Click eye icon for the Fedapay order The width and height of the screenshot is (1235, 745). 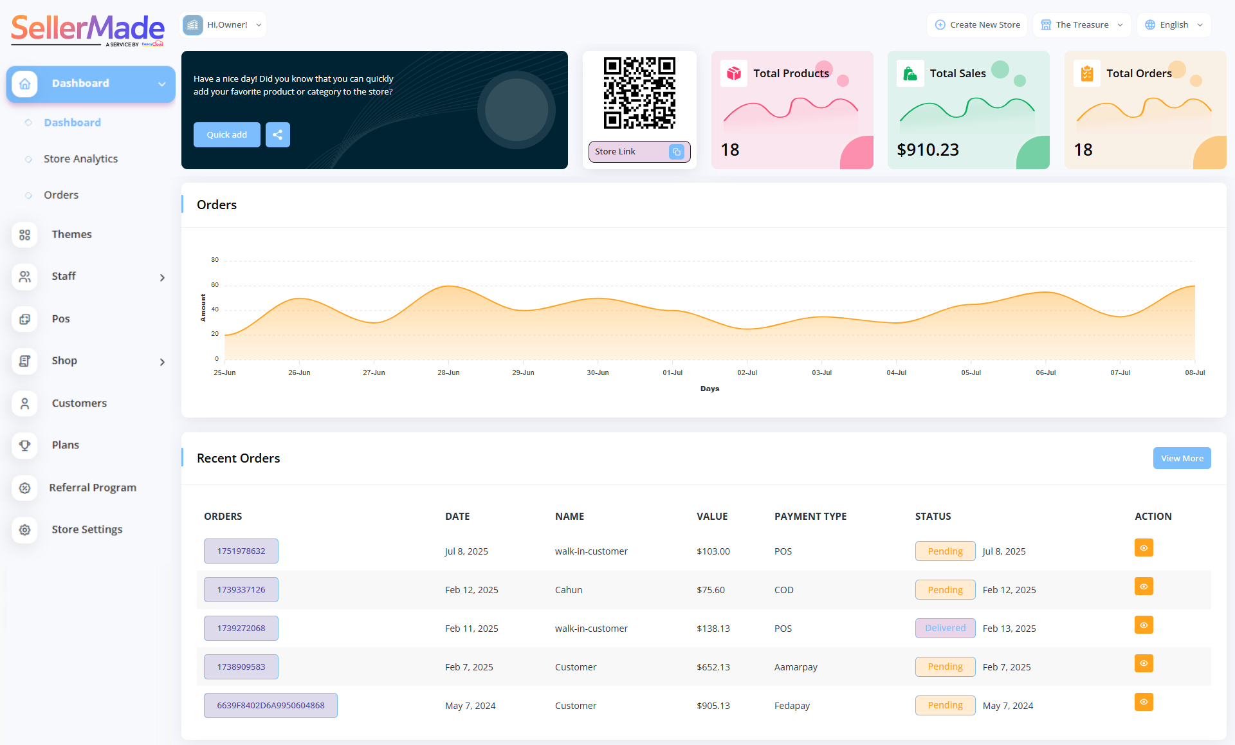(1143, 703)
